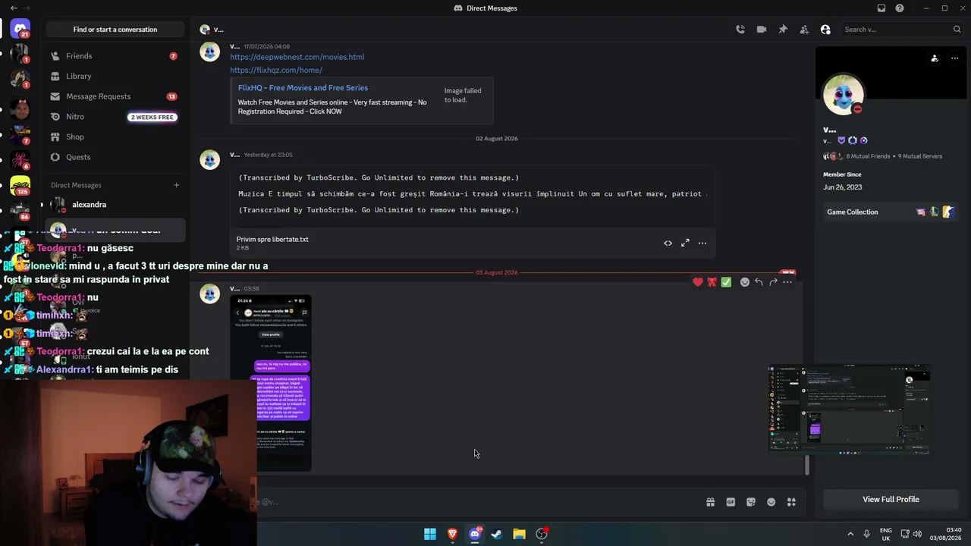View the text file as code
This screenshot has height=546, width=971.
point(668,243)
